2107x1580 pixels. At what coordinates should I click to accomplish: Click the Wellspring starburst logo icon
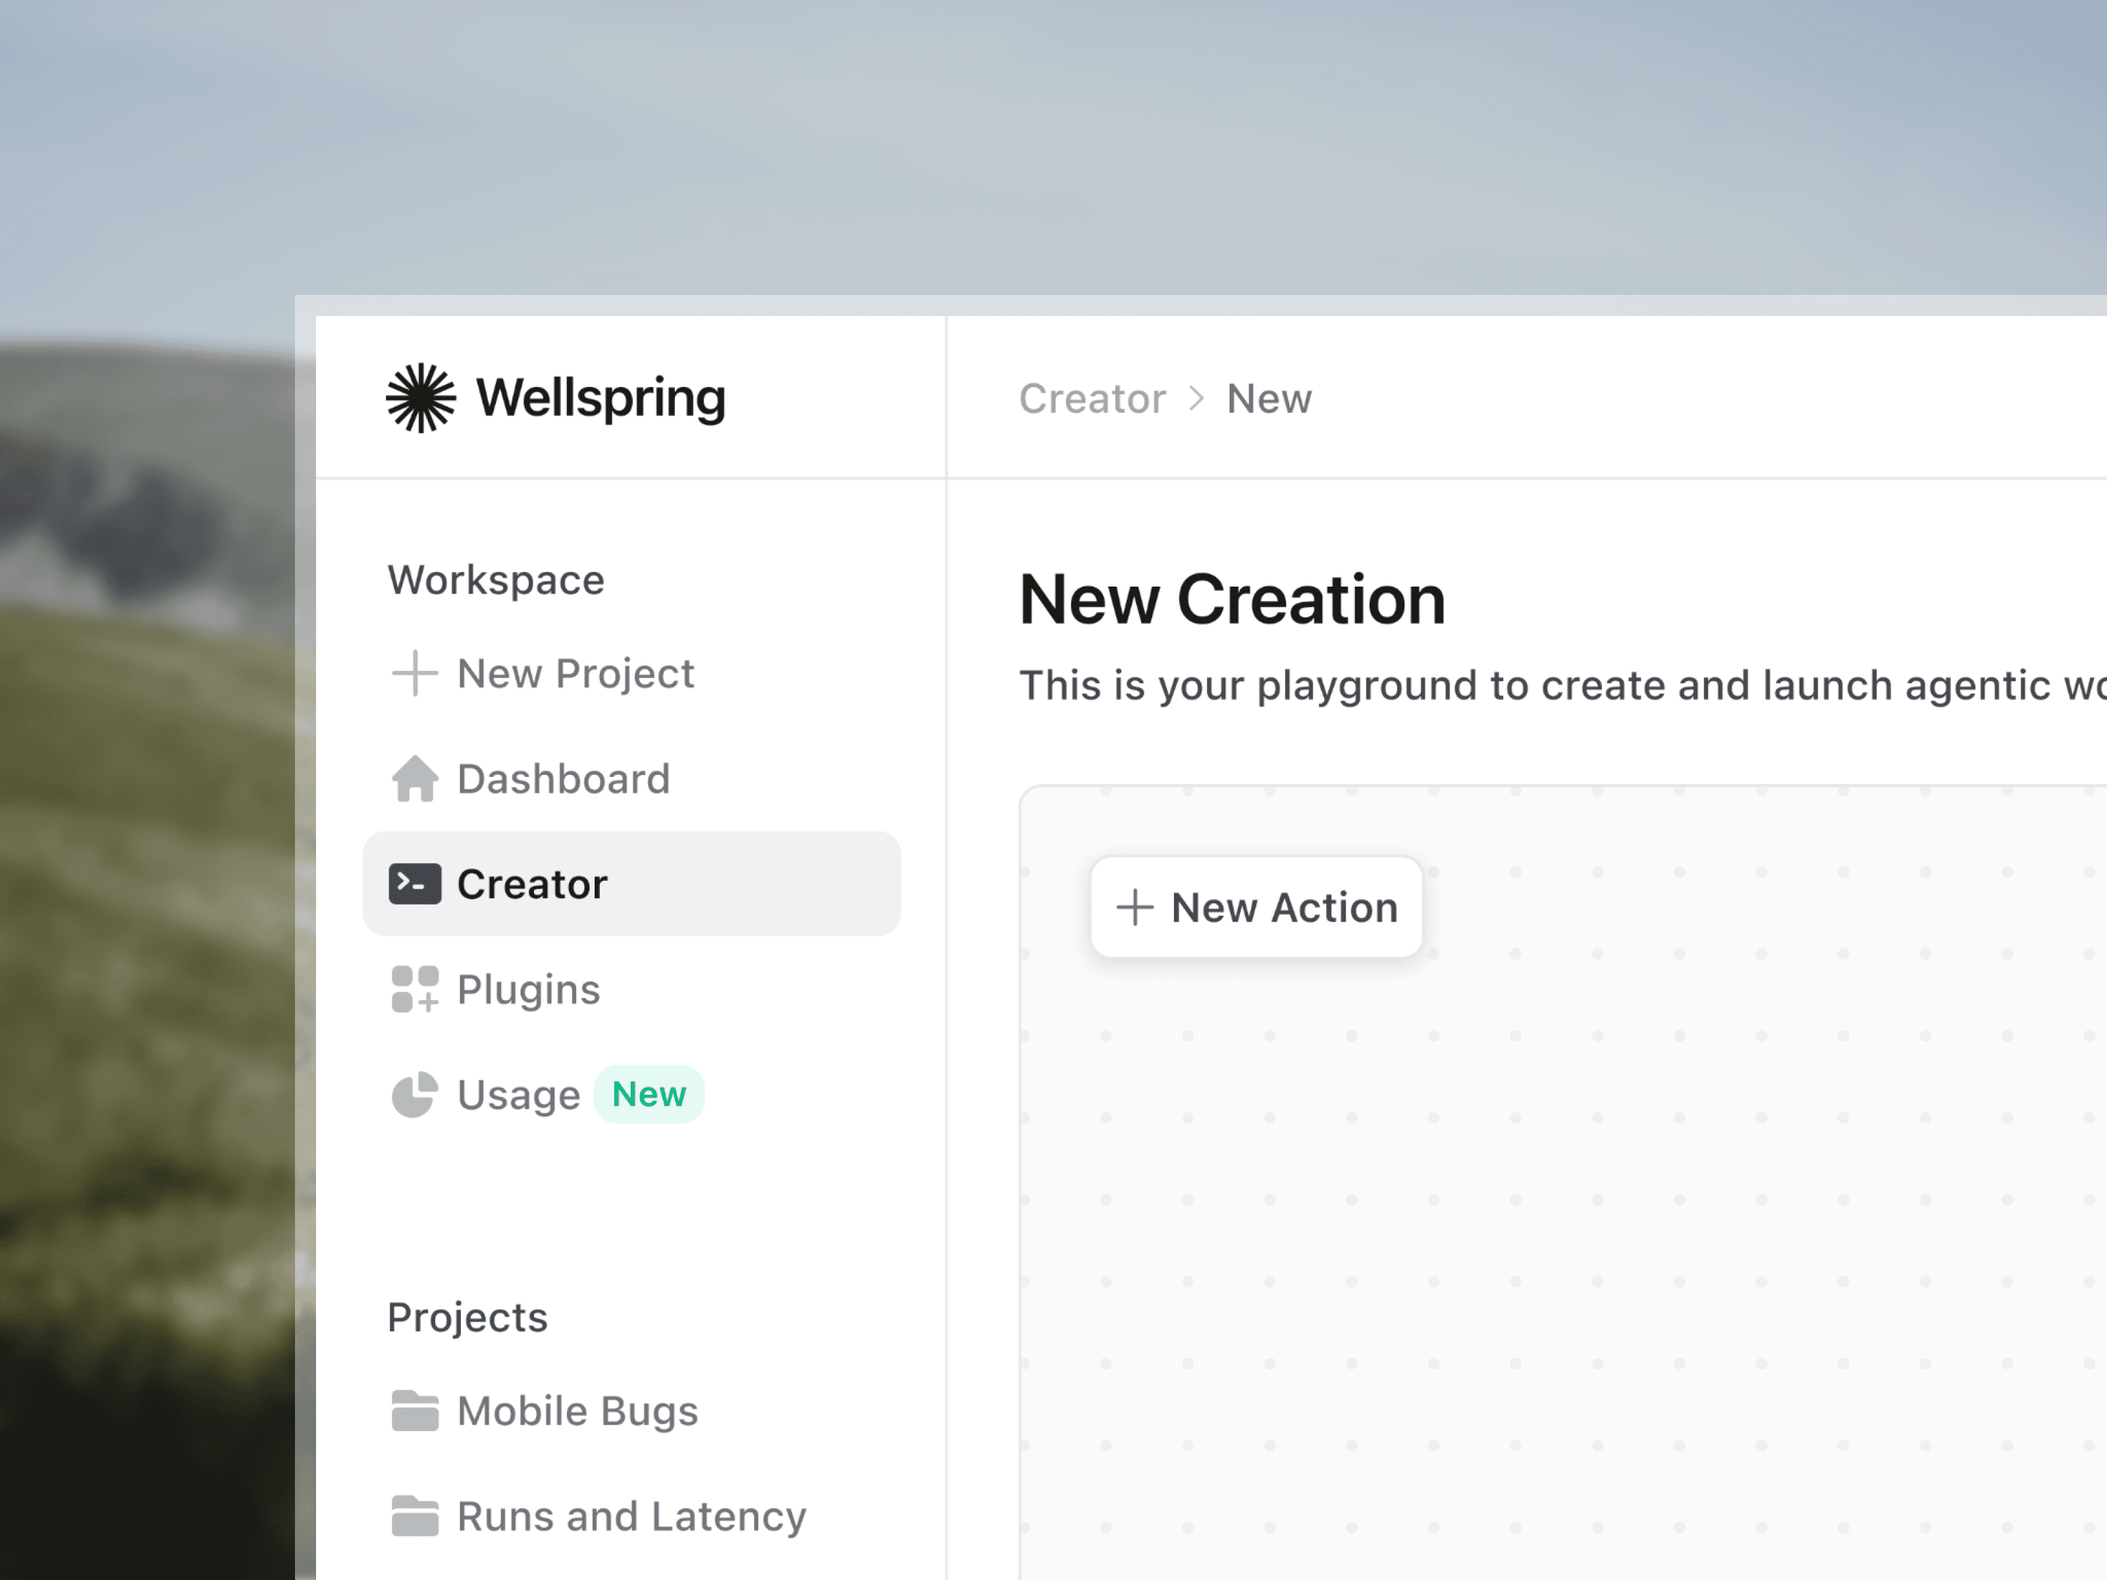[x=420, y=398]
